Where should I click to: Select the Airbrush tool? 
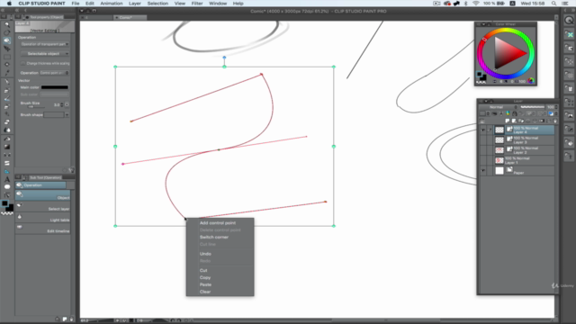pos(7,106)
